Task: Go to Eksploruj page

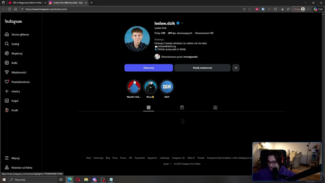Action: pyautogui.click(x=13, y=53)
